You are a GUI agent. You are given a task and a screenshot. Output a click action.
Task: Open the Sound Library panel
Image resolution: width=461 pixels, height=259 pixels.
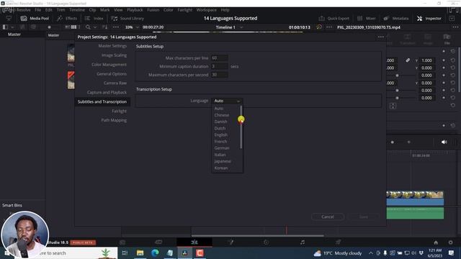click(x=127, y=18)
